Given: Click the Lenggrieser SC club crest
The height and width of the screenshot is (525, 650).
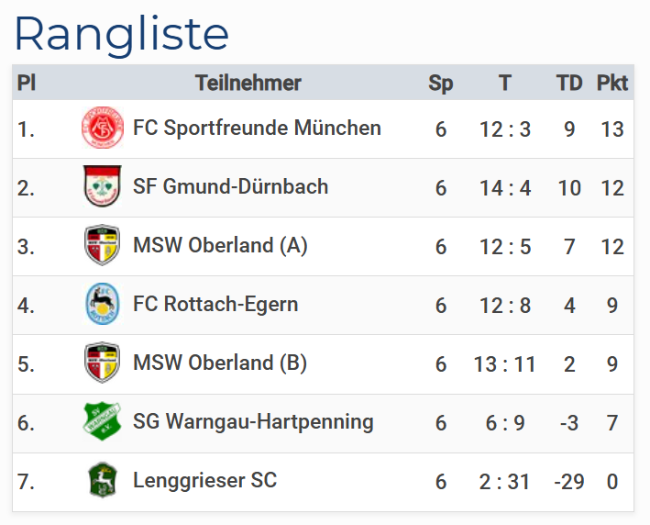Looking at the screenshot, I should pyautogui.click(x=102, y=481).
